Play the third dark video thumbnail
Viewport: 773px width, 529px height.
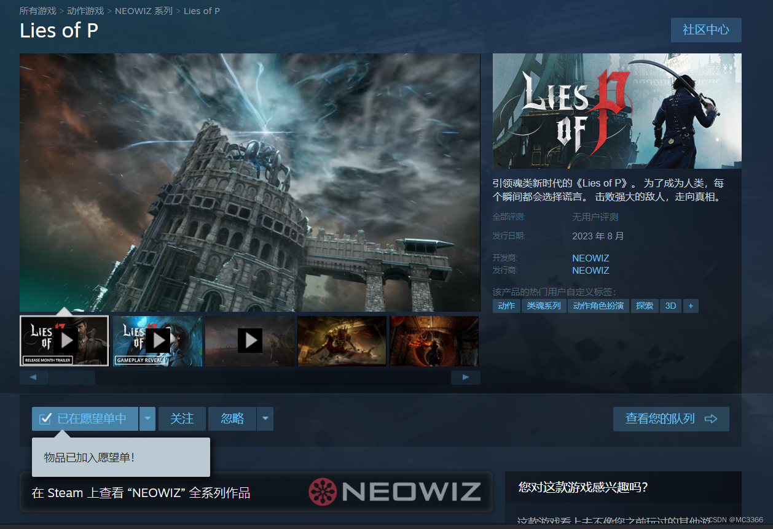pyautogui.click(x=250, y=341)
